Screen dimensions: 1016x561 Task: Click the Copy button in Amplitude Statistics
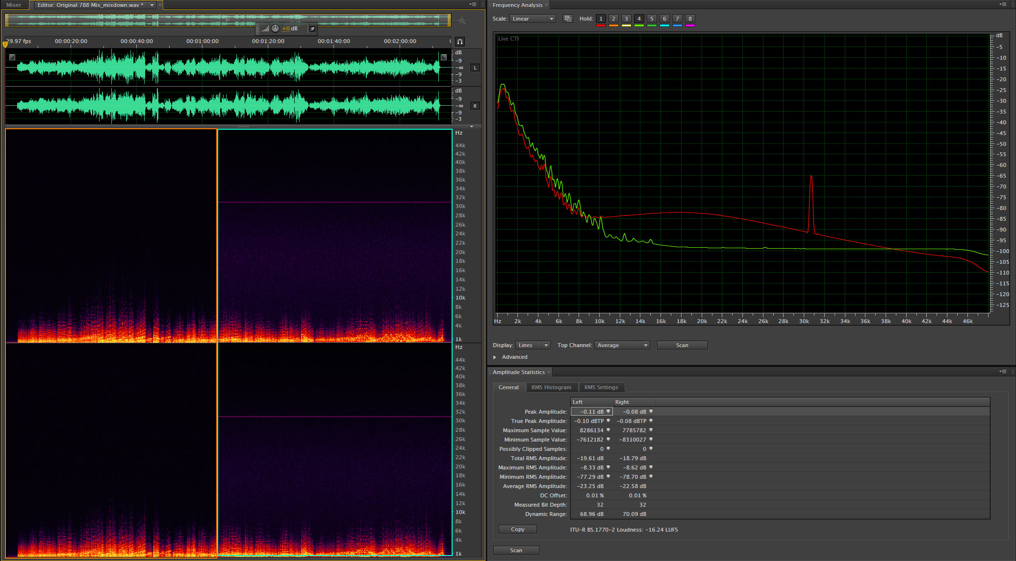[517, 529]
